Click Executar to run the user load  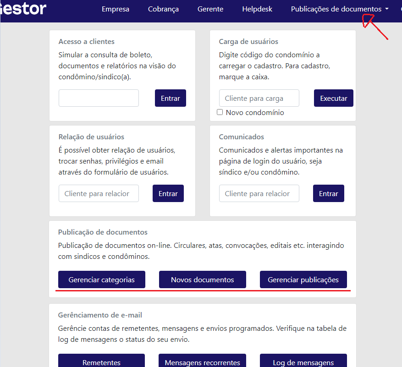click(333, 98)
